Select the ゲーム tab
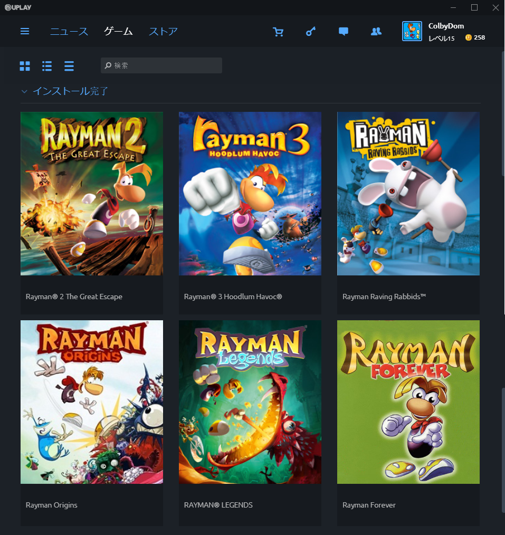The width and height of the screenshot is (505, 535). pyautogui.click(x=118, y=31)
